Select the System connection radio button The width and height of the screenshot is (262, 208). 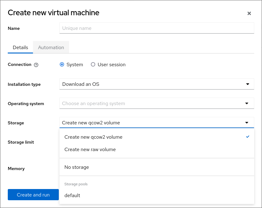tap(62, 65)
